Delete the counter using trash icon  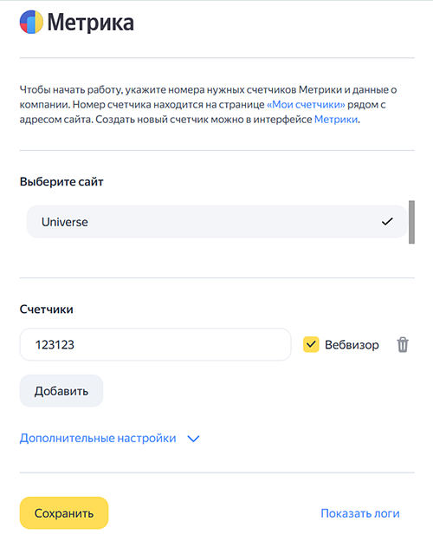click(403, 345)
